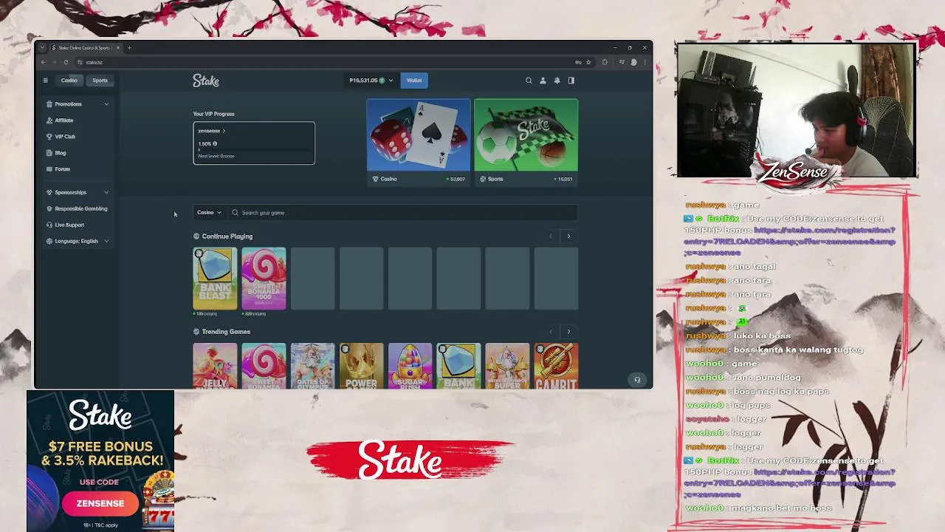Viewport: 945px width, 532px height.
Task: Click the Stake logo in header
Action: tap(206, 81)
